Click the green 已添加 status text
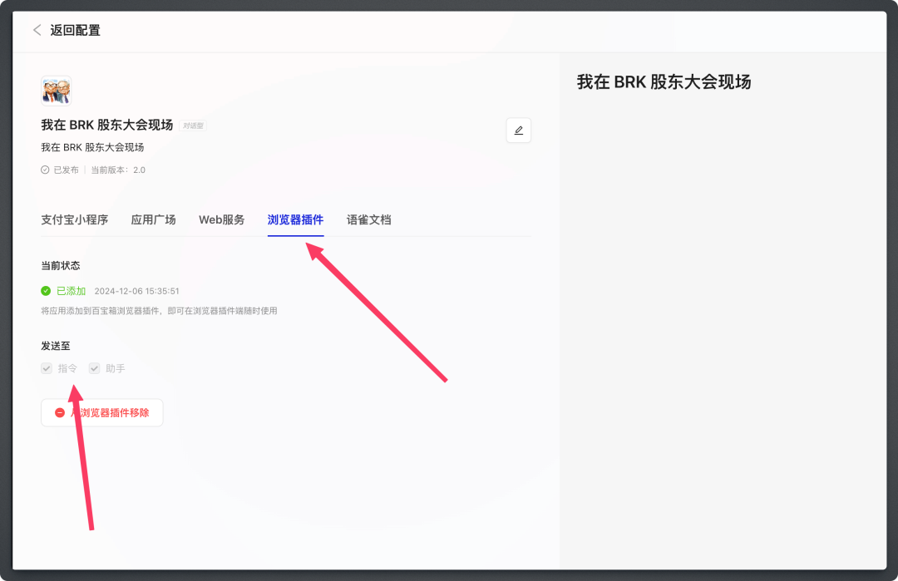 coord(71,291)
